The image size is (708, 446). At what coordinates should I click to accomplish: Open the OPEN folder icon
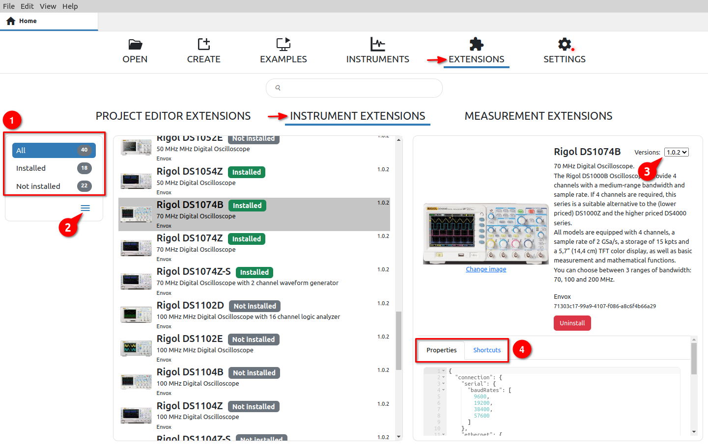click(x=135, y=44)
